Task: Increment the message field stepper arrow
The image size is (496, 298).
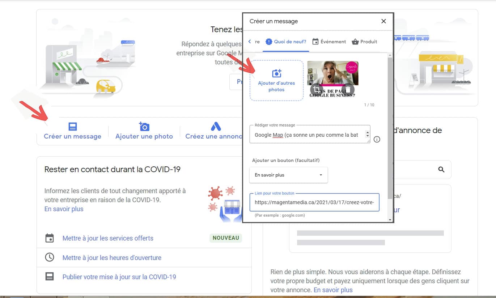Action: [367, 132]
